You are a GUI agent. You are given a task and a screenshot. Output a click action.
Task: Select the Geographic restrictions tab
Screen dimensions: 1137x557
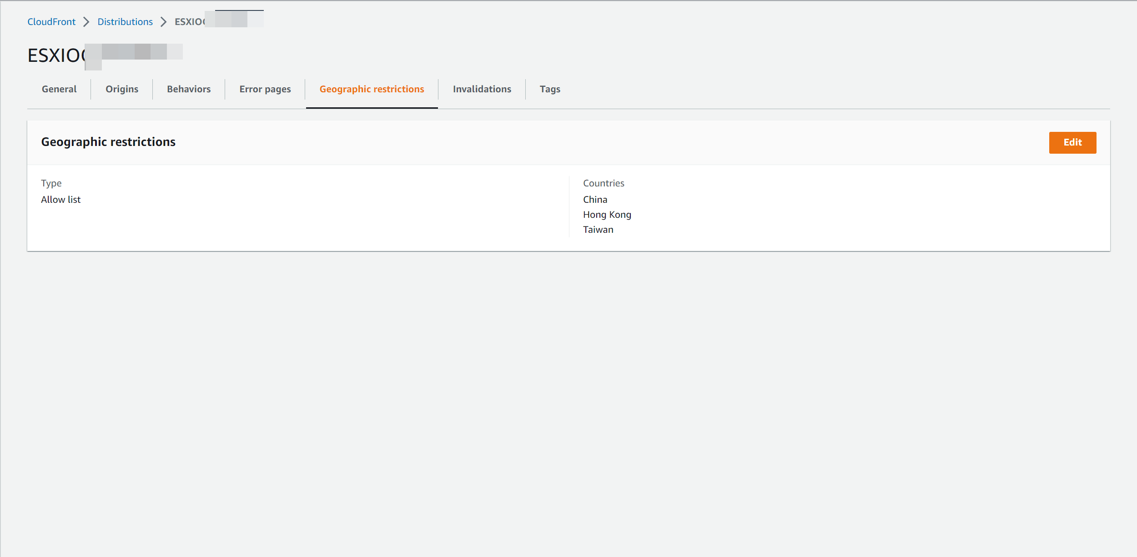tap(372, 89)
